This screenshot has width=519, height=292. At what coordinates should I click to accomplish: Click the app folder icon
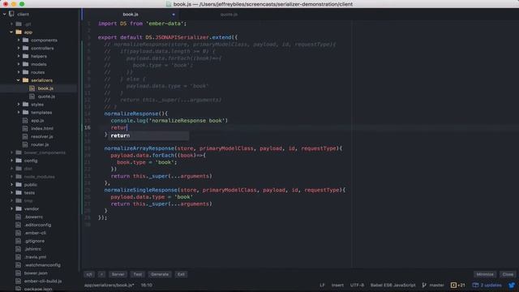click(x=19, y=32)
